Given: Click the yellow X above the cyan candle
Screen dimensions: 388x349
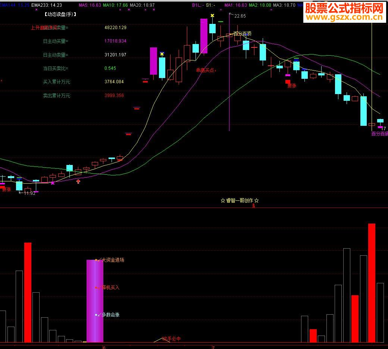Looking at the screenshot, I should tap(162, 54).
